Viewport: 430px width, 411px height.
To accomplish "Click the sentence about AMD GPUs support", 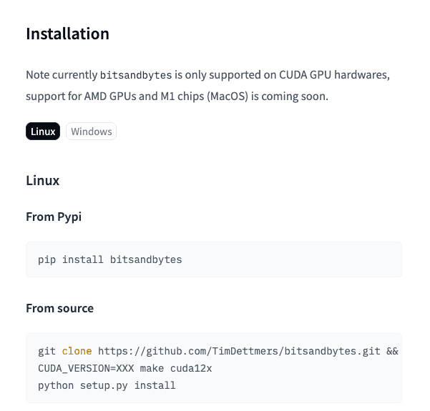I will (177, 96).
